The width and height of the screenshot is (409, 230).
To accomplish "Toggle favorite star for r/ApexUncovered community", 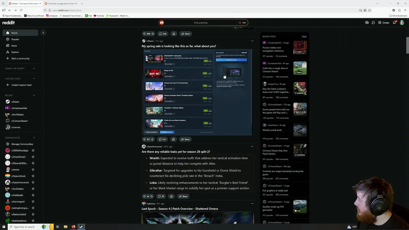I will point(33,182).
